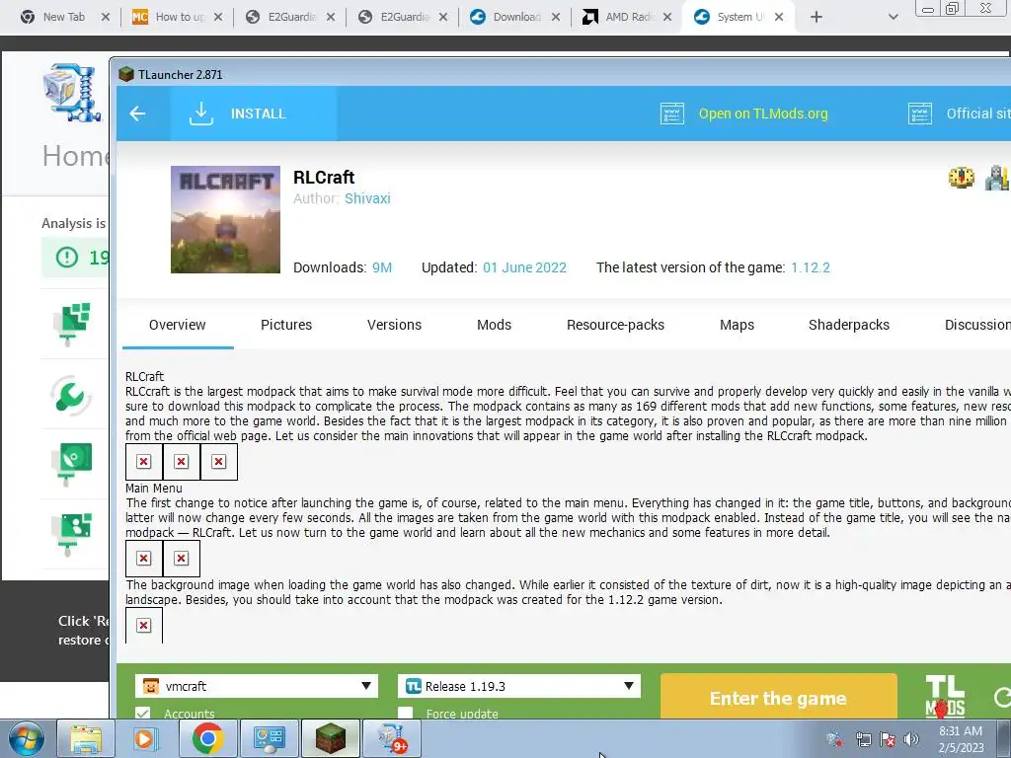Screen dimensions: 1011x758
Task: Click the green squares brush icon in background window
Action: pos(72,324)
